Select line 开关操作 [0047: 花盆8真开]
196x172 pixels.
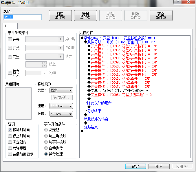[x=119, y=87]
